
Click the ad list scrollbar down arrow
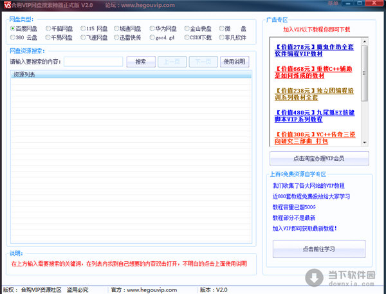(x=365, y=143)
